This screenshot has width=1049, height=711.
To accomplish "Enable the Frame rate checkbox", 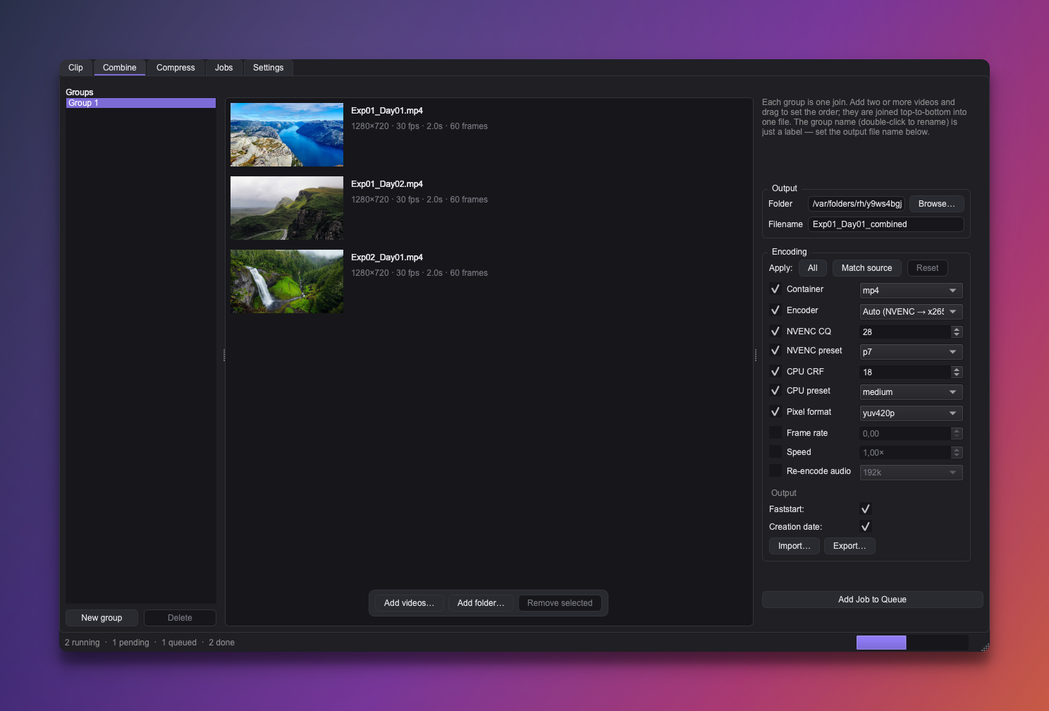I will 775,433.
